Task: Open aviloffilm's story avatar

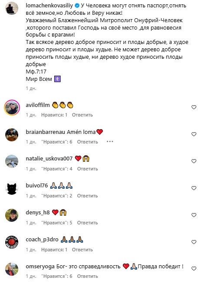Action: (12, 108)
